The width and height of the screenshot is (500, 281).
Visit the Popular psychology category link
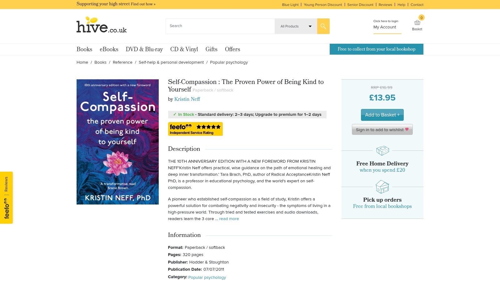pyautogui.click(x=207, y=277)
